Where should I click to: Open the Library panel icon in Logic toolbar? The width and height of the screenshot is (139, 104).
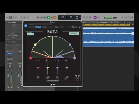(x=8, y=17)
